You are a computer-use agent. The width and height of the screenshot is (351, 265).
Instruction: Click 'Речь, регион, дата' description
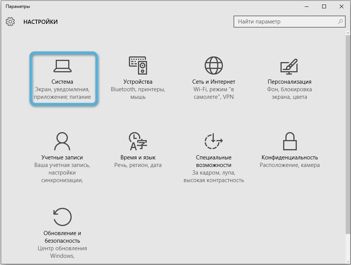click(x=138, y=165)
